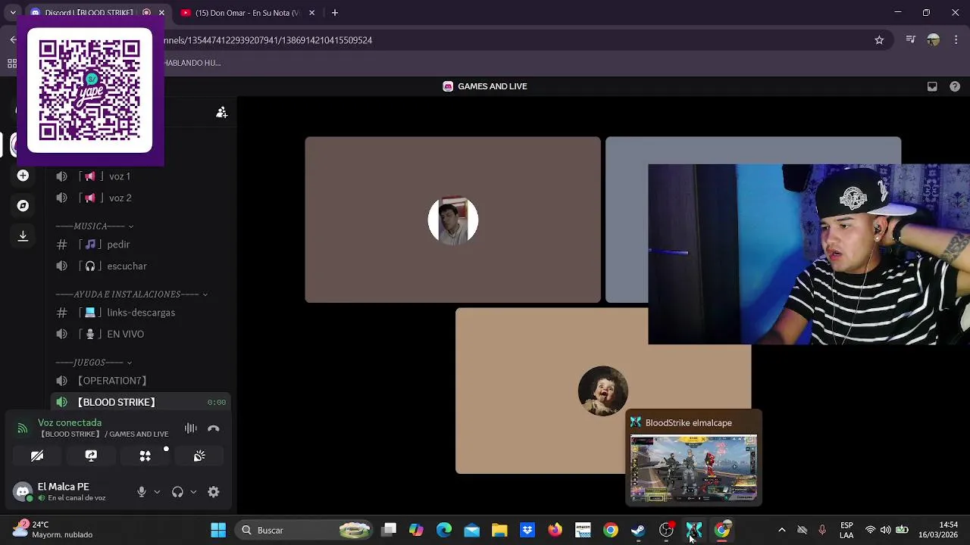970x545 pixels.
Task: Focus the participant tile with photo avatar
Action: pos(453,220)
